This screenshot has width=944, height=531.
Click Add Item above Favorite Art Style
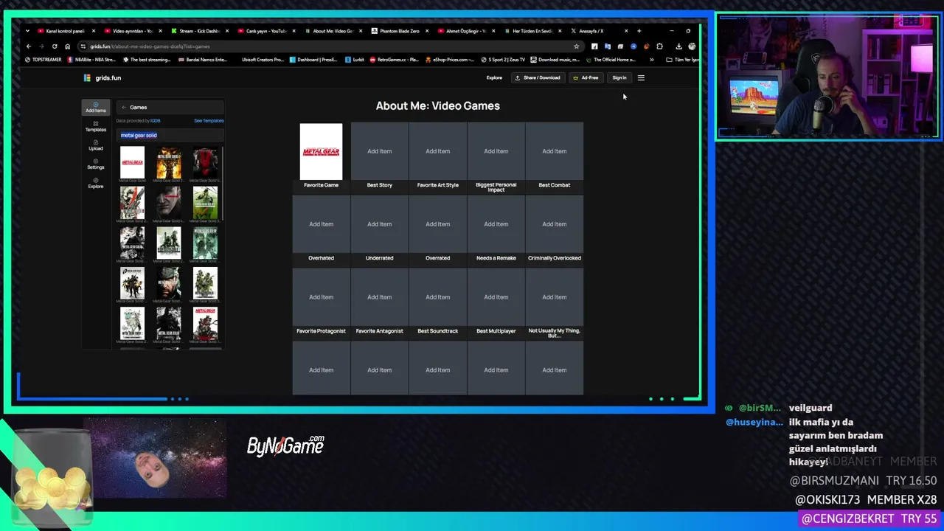pos(438,151)
